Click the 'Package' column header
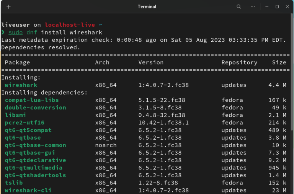The width and height of the screenshot is (294, 194). pyautogui.click(x=17, y=62)
